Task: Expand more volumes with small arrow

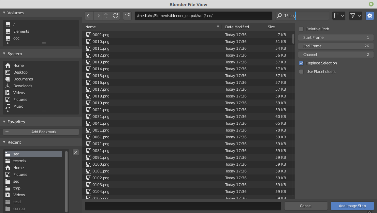Action: point(8,43)
